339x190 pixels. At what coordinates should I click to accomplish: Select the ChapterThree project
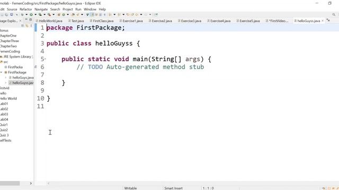(x=10, y=41)
